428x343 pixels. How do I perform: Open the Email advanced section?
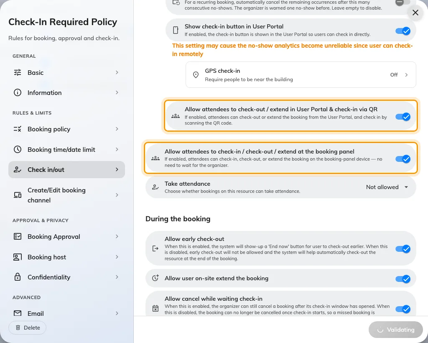[66, 313]
